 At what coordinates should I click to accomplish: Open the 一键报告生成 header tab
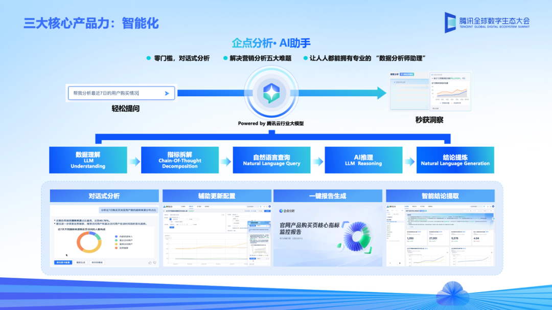pos(328,196)
